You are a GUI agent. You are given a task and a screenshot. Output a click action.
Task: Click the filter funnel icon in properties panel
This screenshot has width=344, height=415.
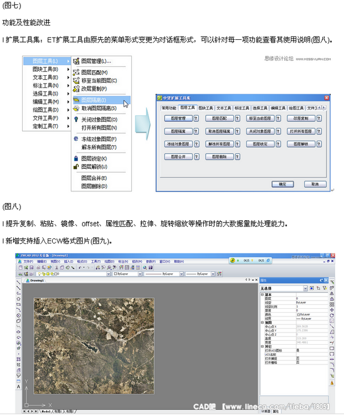tap(325, 288)
